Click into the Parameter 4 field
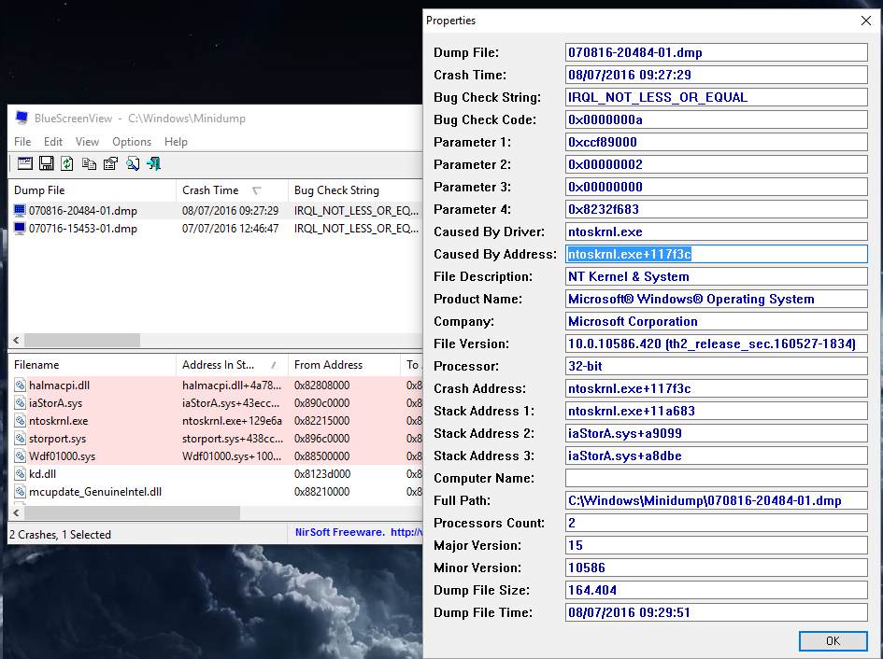883x659 pixels. pos(717,209)
